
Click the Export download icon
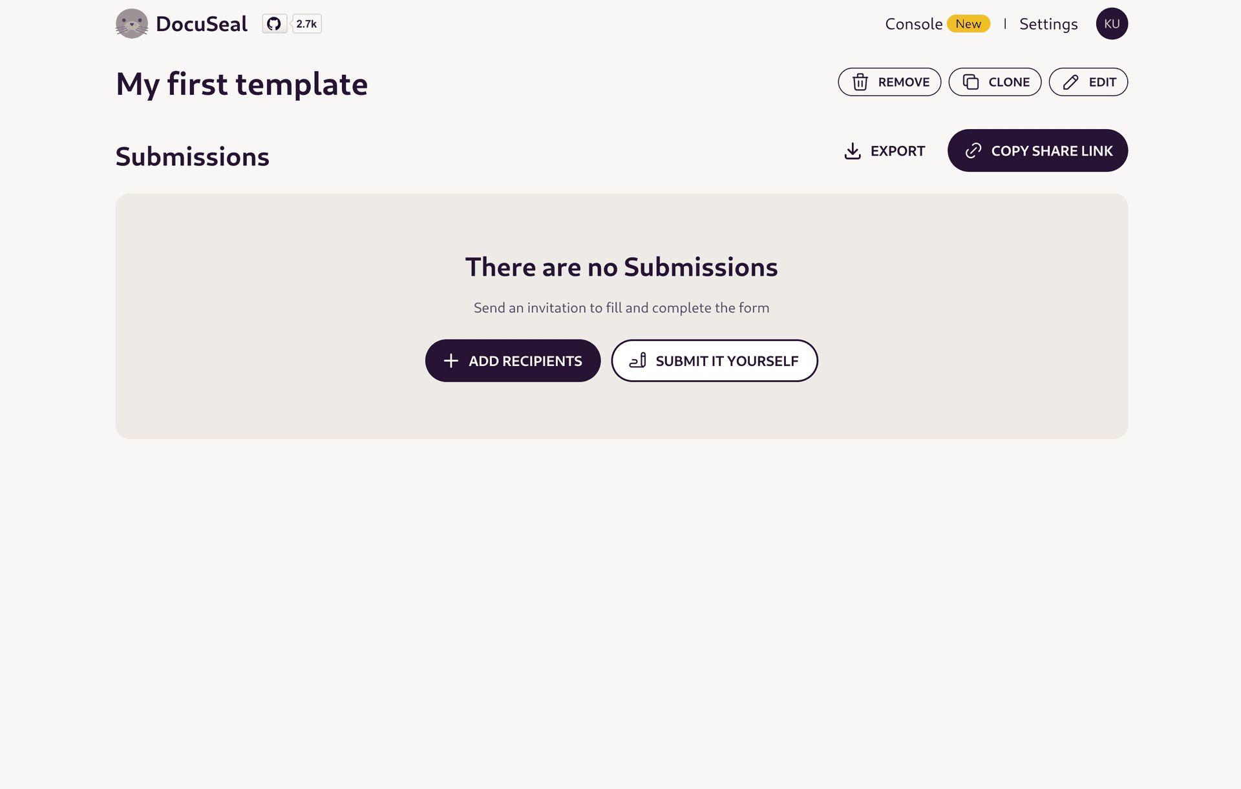pos(853,151)
